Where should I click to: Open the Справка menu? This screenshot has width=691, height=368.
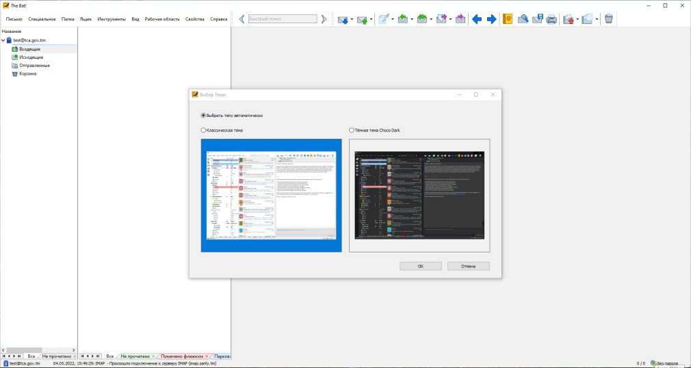coord(218,19)
